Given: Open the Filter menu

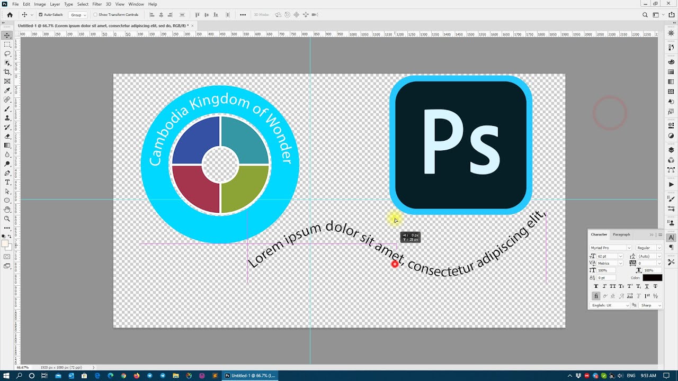Looking at the screenshot, I should pyautogui.click(x=97, y=4).
